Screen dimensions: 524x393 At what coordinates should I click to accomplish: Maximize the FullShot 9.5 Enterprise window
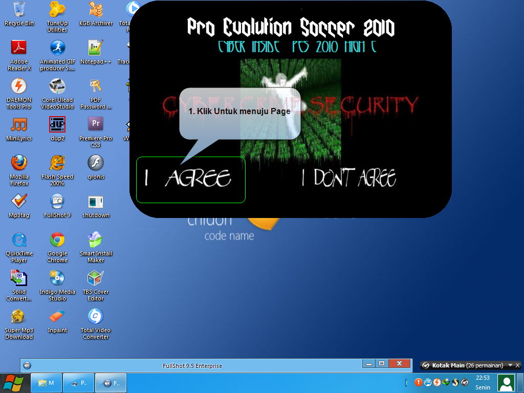coord(381,364)
